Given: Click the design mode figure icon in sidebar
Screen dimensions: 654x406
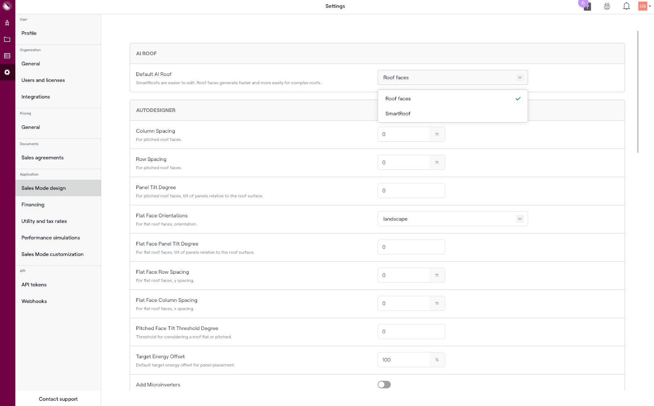Looking at the screenshot, I should pos(7,23).
